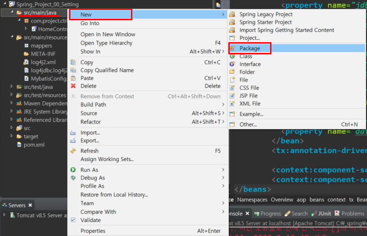The height and width of the screenshot is (236, 367).
Task: Click the green Class icon
Action: click(x=232, y=56)
